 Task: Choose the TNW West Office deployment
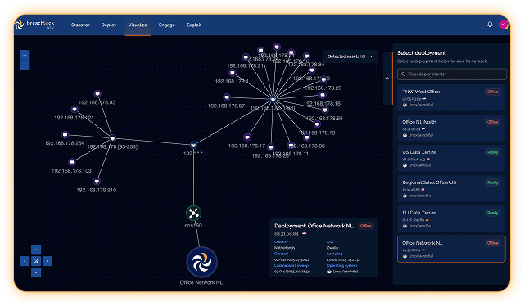pyautogui.click(x=451, y=98)
